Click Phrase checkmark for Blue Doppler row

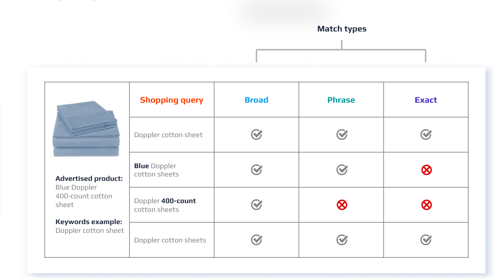[342, 170]
